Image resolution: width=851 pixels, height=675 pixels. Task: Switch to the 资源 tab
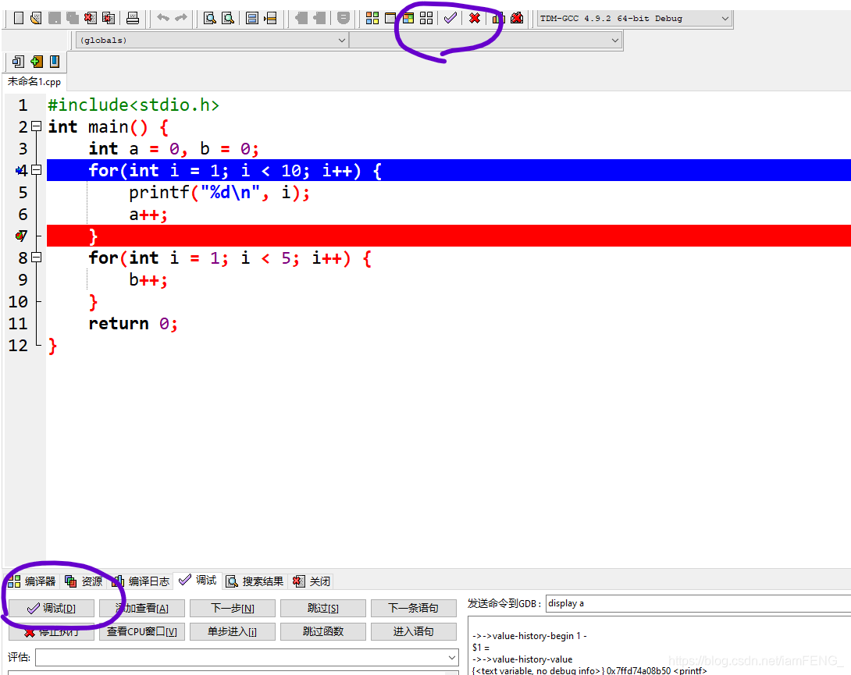[84, 581]
